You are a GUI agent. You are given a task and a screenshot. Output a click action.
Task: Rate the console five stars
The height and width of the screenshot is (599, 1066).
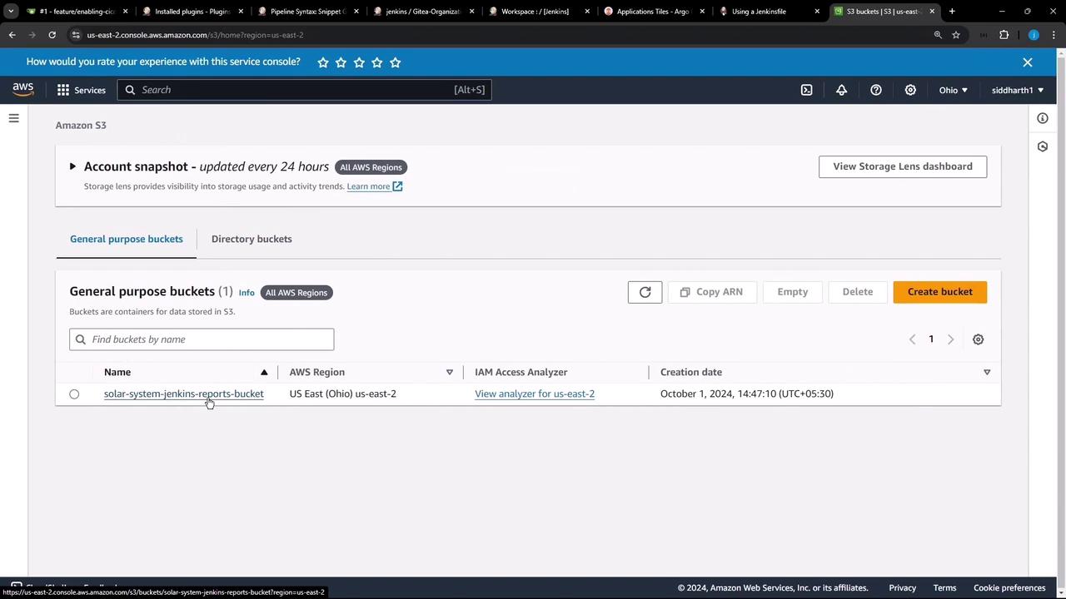396,62
